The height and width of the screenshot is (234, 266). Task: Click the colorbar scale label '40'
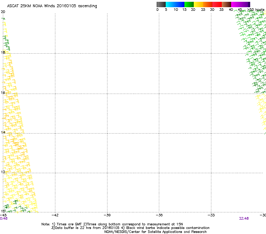tap(231, 10)
